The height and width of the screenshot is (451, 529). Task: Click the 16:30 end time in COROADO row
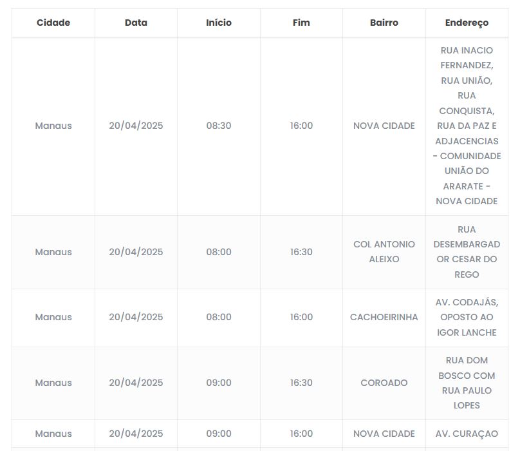(x=301, y=383)
